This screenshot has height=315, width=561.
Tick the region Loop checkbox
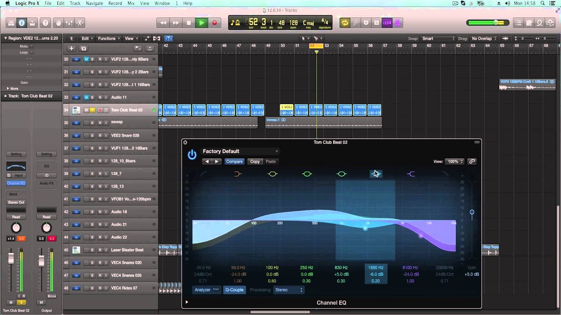(x=32, y=52)
